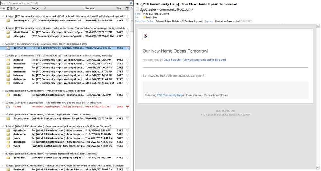The height and width of the screenshot is (171, 321).
Task: Flag the MartinHanak license message
Action: pos(127,32)
